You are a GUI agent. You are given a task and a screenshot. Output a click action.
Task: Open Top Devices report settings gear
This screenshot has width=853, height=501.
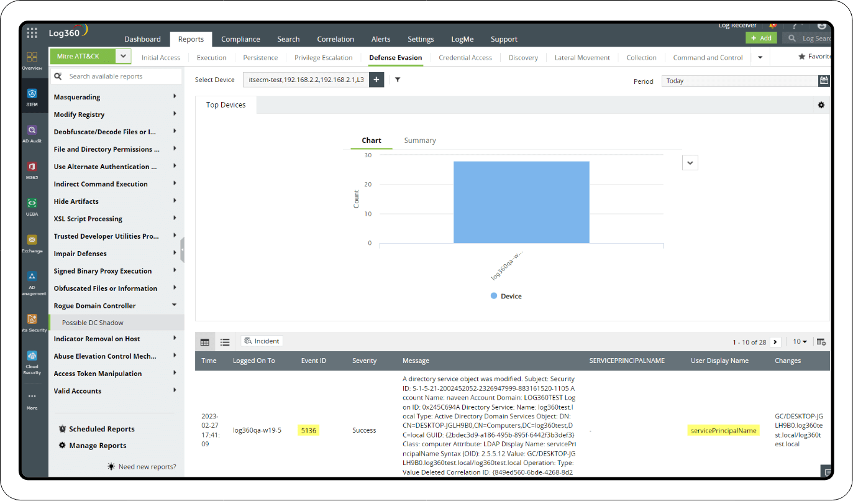pos(821,105)
